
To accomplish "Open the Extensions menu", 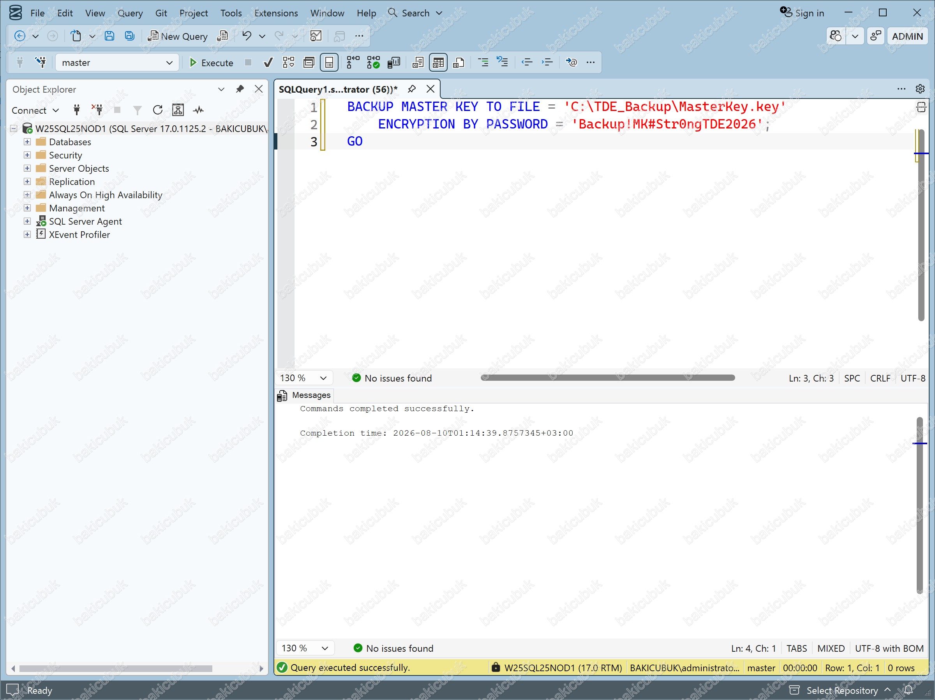I will (x=275, y=13).
